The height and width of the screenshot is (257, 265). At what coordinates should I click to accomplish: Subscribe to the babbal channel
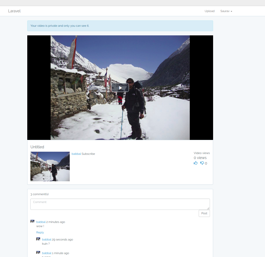click(88, 154)
